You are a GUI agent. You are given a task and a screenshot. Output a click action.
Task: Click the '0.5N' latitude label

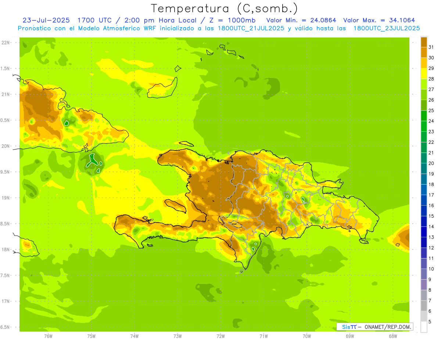click(x=5, y=120)
